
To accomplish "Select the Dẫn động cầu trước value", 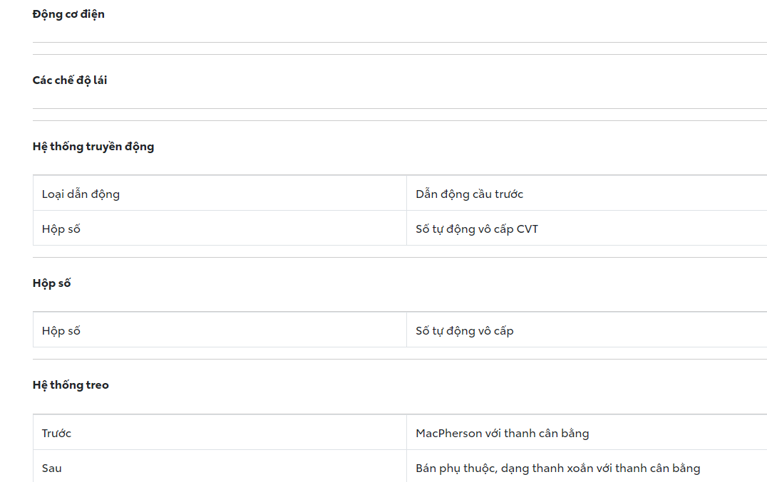I will (x=469, y=194).
